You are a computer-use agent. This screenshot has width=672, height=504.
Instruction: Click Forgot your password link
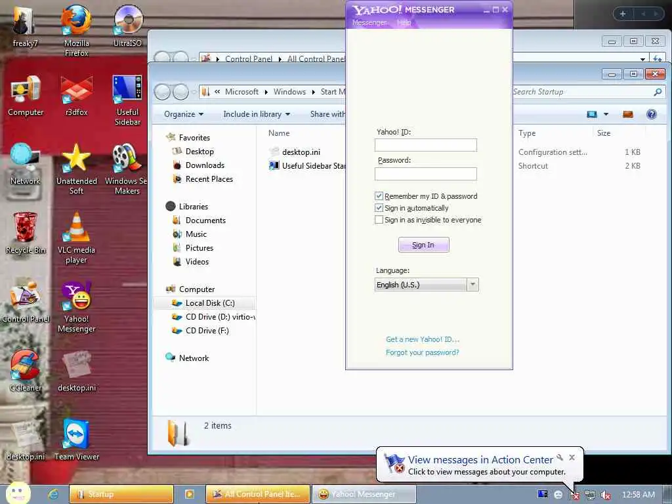point(422,352)
